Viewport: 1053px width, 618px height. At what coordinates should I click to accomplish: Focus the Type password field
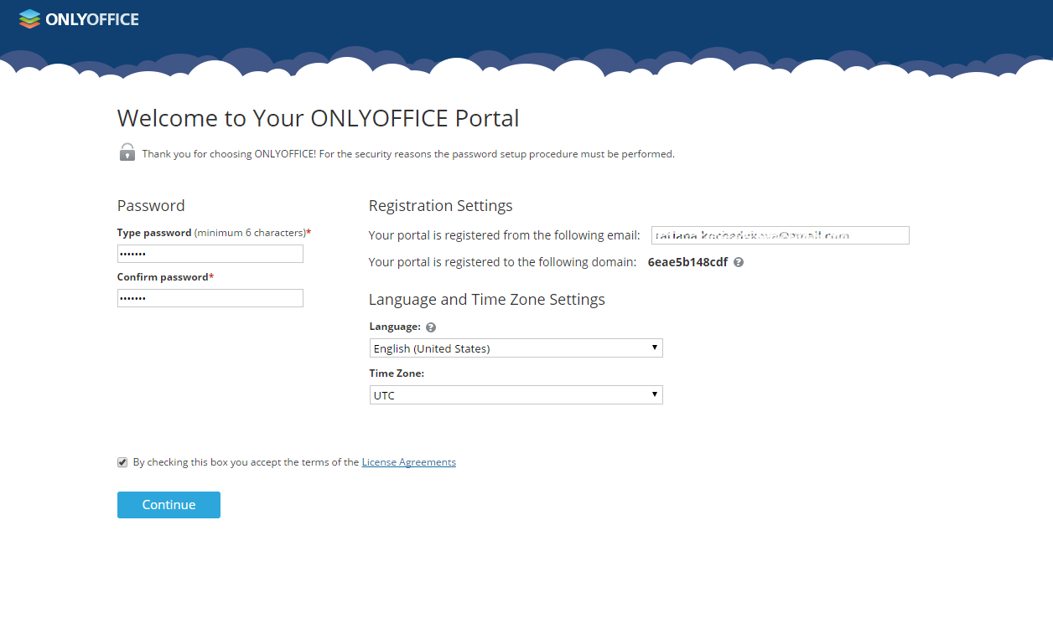[210, 254]
